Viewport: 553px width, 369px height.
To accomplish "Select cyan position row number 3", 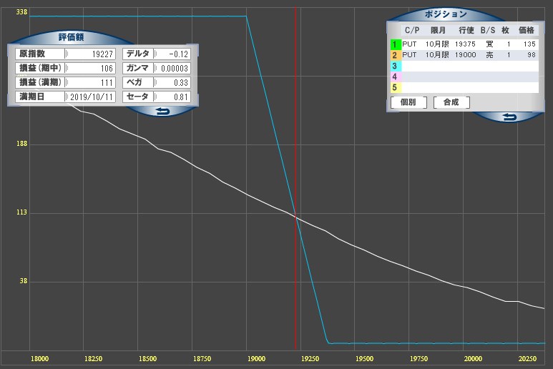I will point(396,66).
